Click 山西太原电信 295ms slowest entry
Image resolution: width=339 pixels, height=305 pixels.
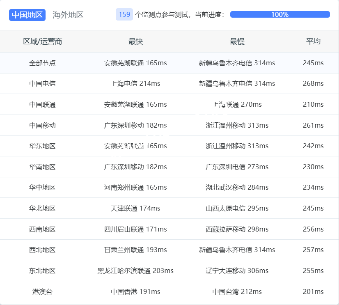click(x=237, y=208)
